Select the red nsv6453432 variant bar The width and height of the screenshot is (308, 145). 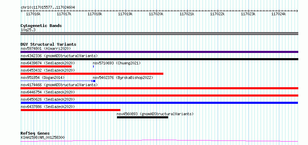tap(92, 74)
